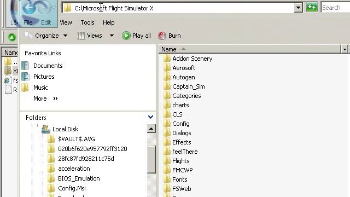Click the Forward navigation arrow
Image resolution: width=350 pixels, height=197 pixels.
(x=44, y=8)
